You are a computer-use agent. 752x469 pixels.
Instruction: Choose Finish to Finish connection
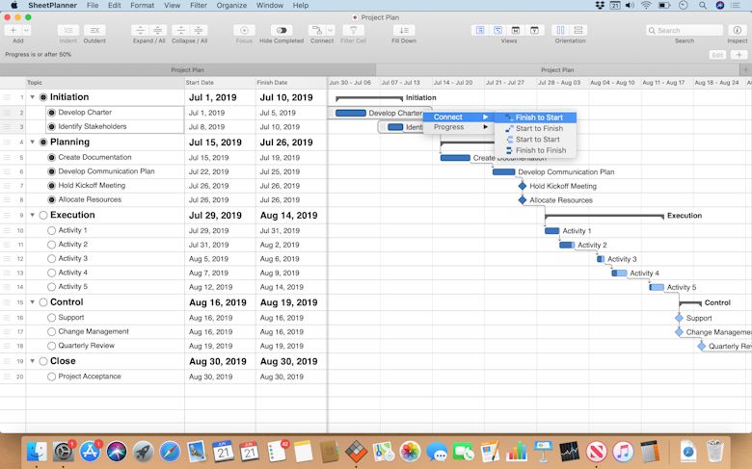coord(535,150)
